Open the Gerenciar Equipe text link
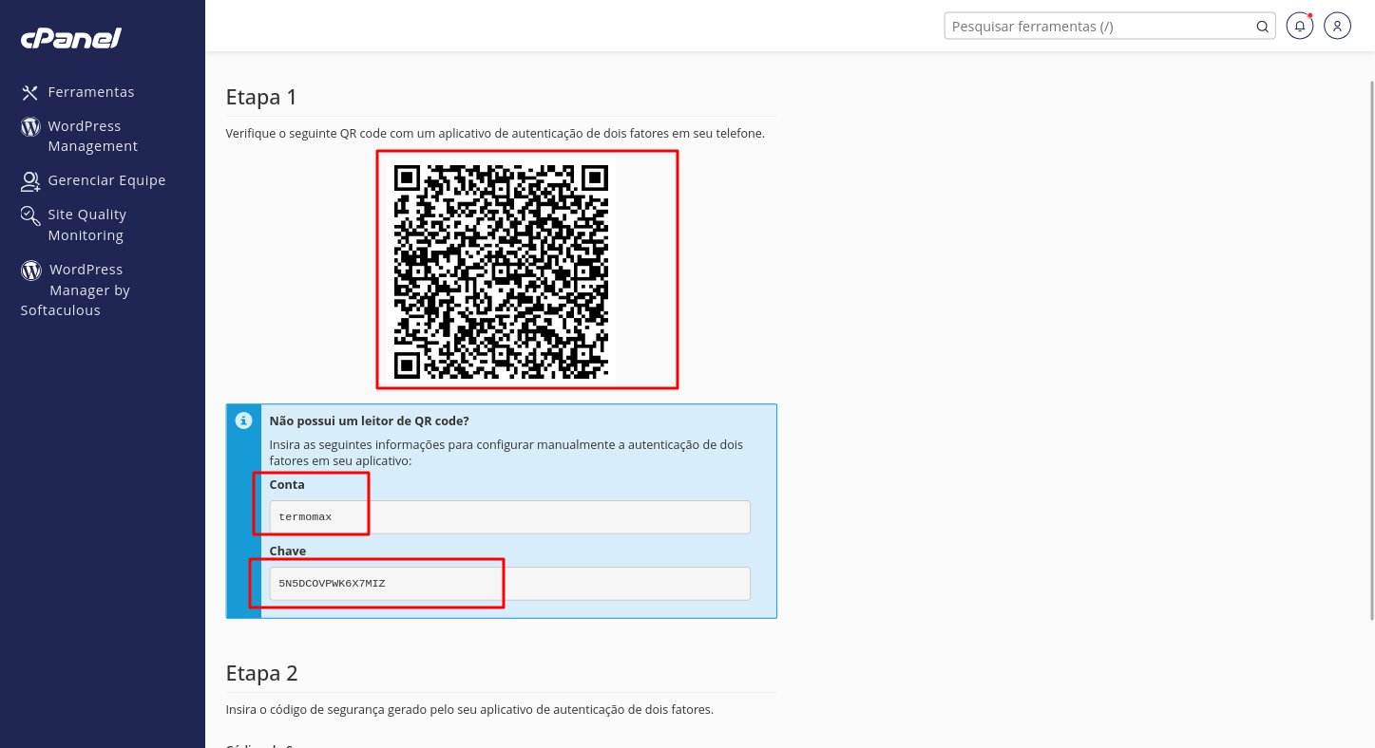The height and width of the screenshot is (748, 1375). pyautogui.click(x=106, y=180)
